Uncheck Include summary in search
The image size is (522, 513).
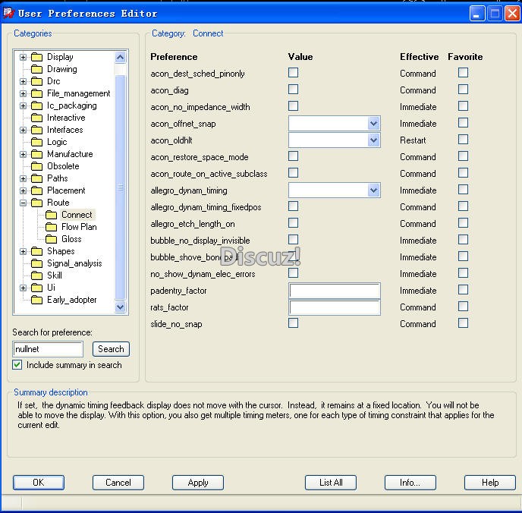pyautogui.click(x=17, y=365)
